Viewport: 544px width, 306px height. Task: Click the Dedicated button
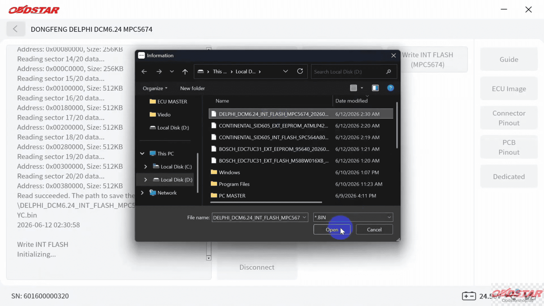(509, 177)
